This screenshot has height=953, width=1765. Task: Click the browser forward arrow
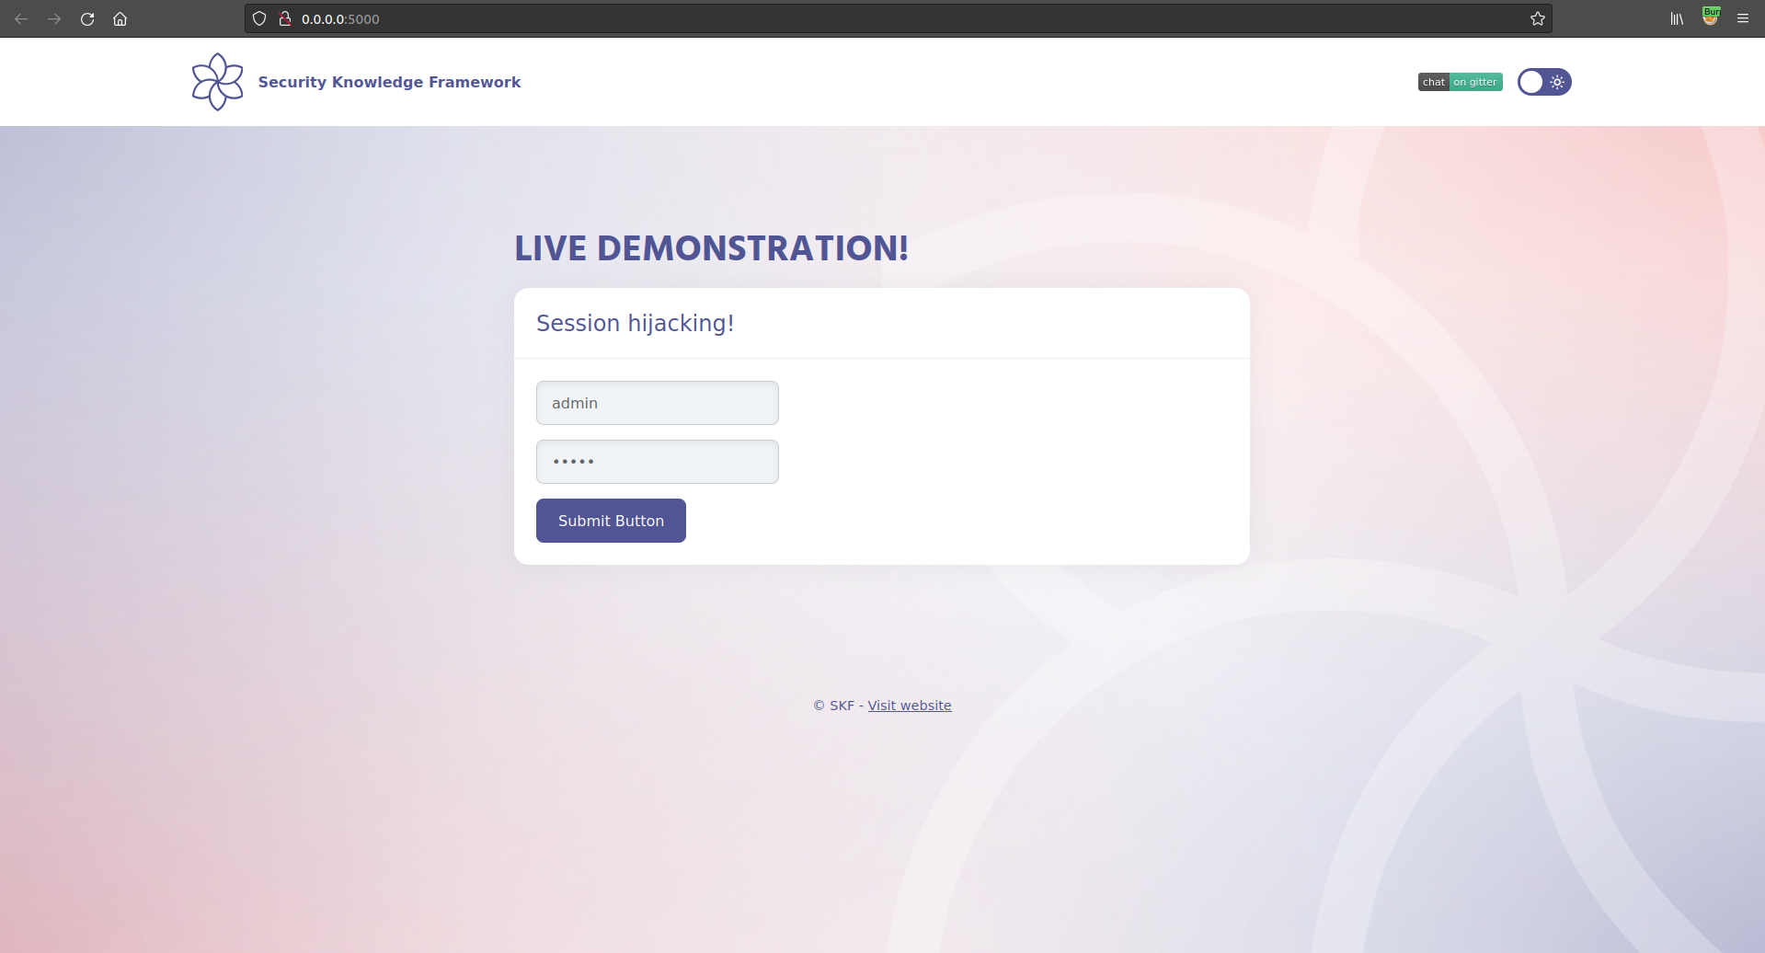54,18
